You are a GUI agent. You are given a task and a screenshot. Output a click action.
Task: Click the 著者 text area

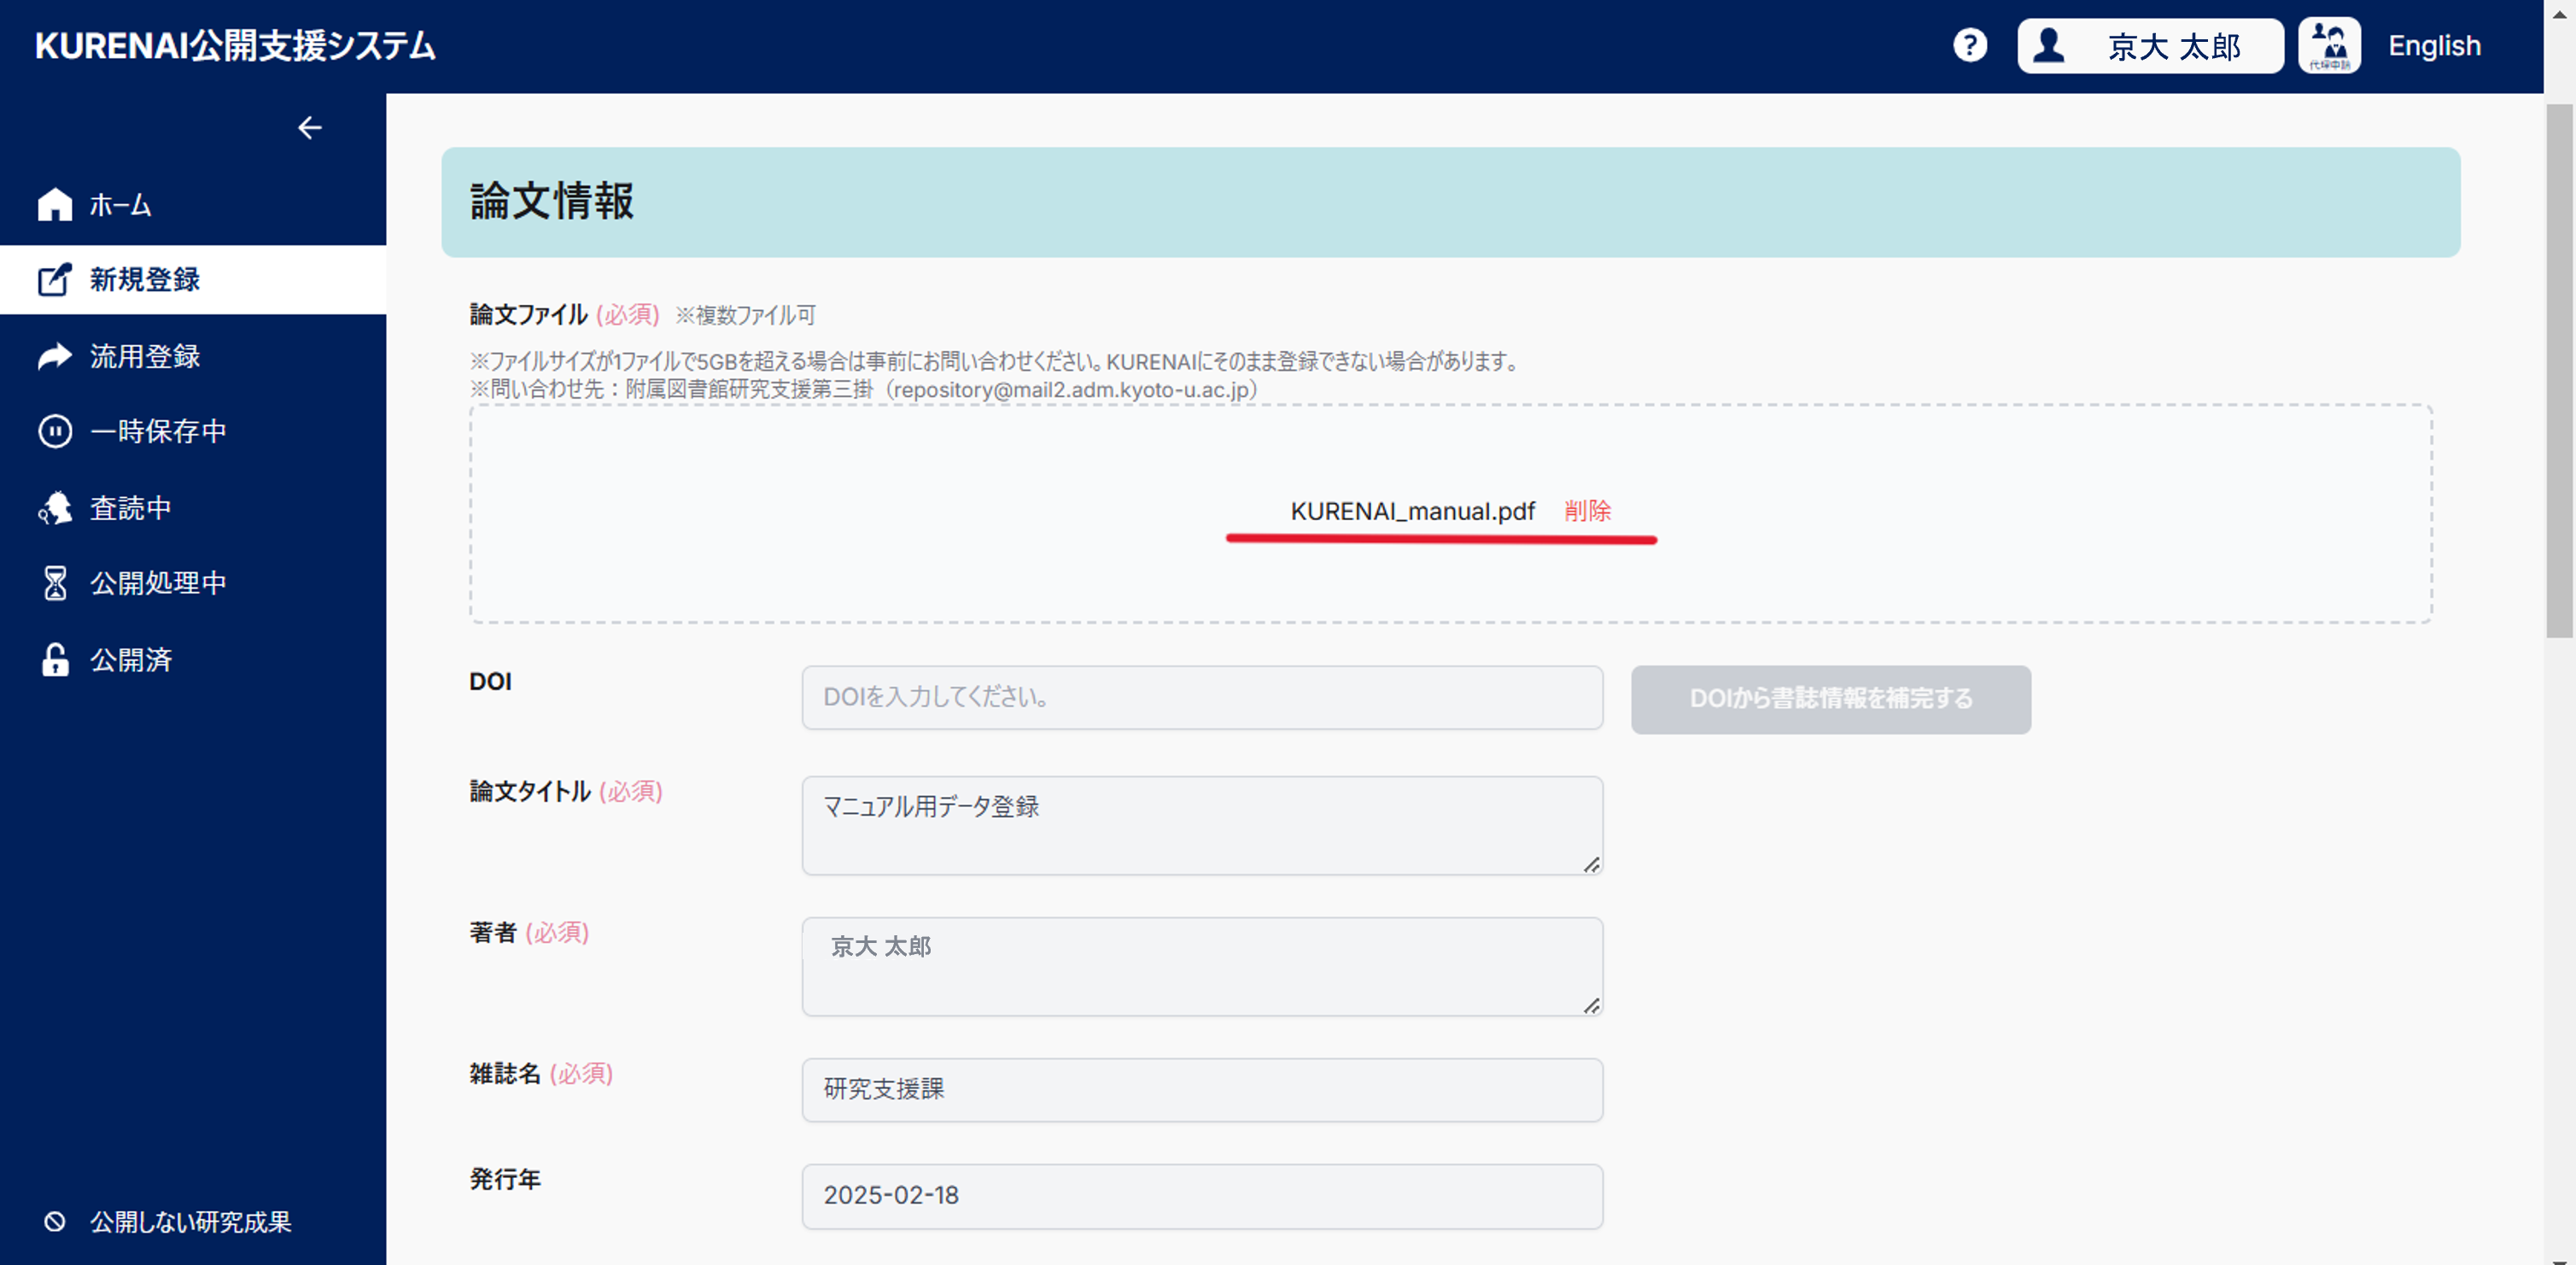(x=1202, y=966)
